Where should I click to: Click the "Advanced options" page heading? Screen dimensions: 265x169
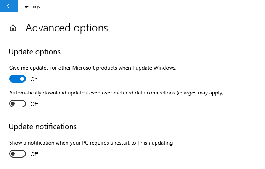pyautogui.click(x=67, y=28)
